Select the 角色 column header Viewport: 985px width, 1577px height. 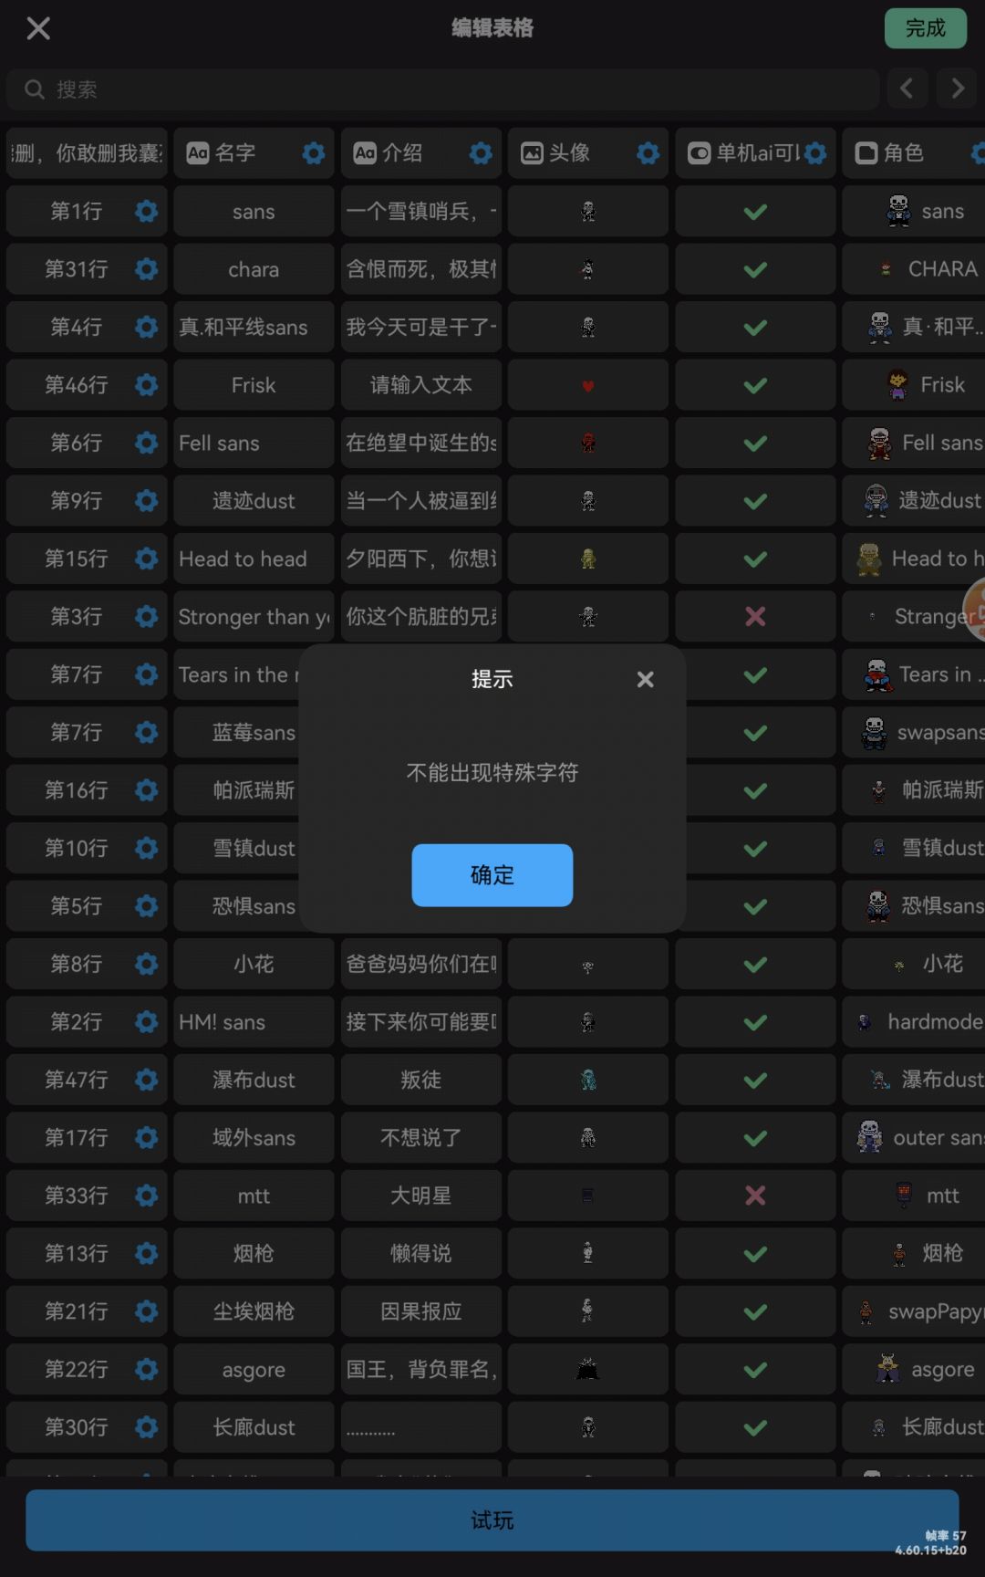(914, 153)
